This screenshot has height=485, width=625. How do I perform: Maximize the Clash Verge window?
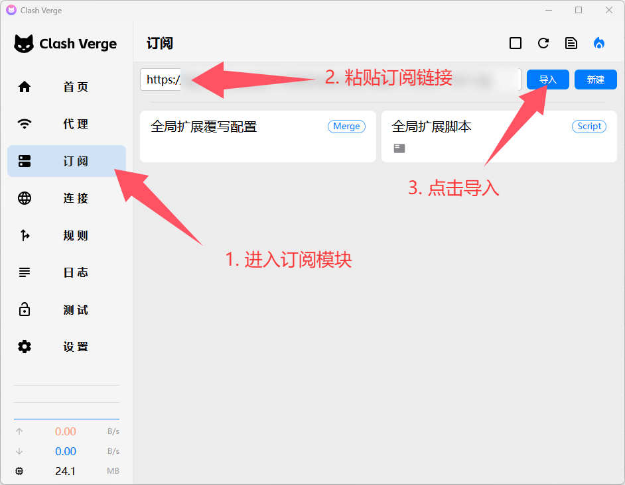579,10
